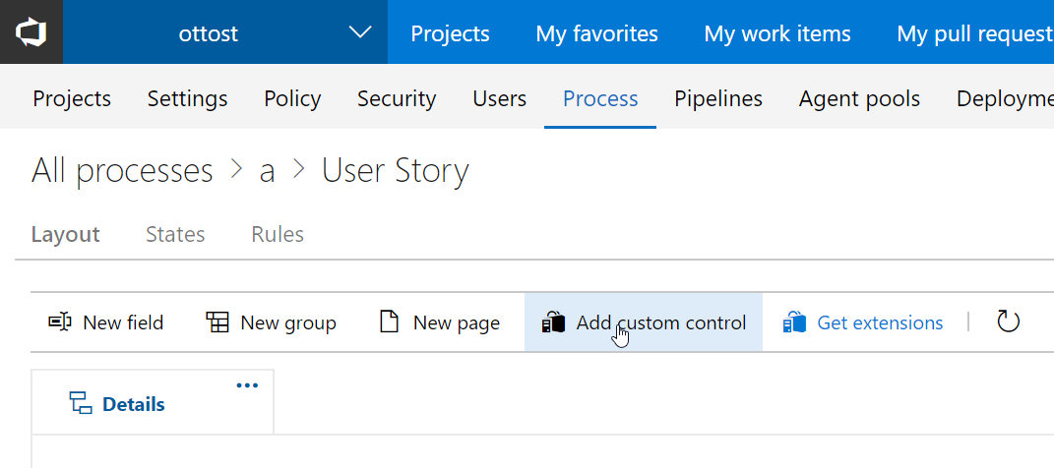Click the Add custom control icon

(554, 322)
